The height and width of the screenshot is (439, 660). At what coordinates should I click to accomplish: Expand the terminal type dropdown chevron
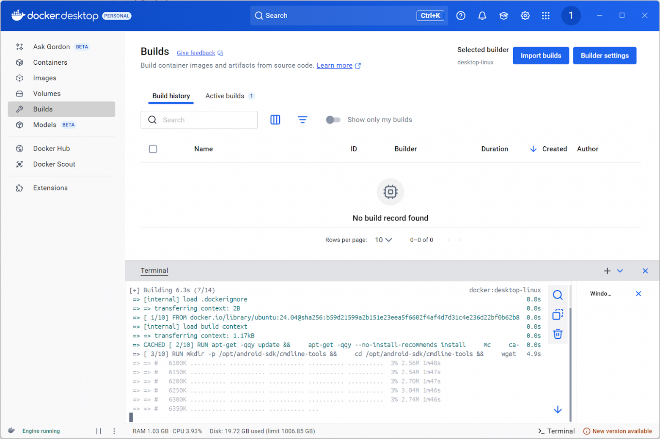[620, 271]
